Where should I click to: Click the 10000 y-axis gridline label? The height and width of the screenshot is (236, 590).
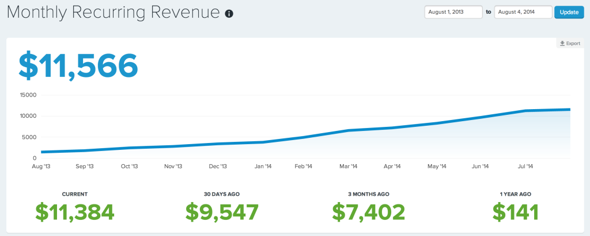pyautogui.click(x=27, y=116)
